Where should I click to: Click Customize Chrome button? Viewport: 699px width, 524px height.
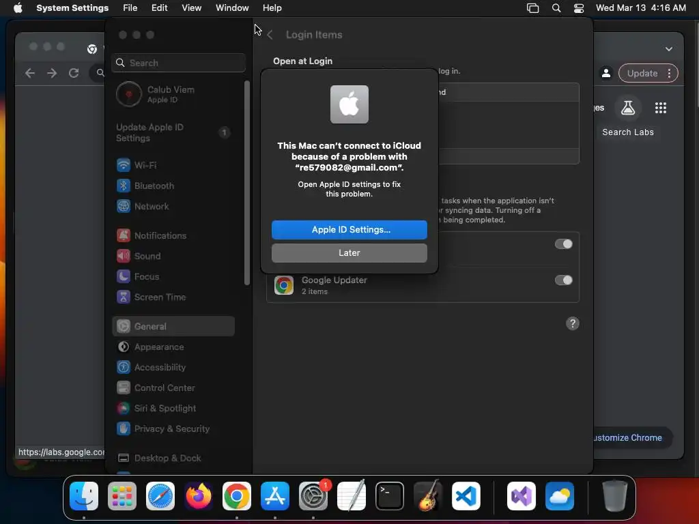coord(627,438)
